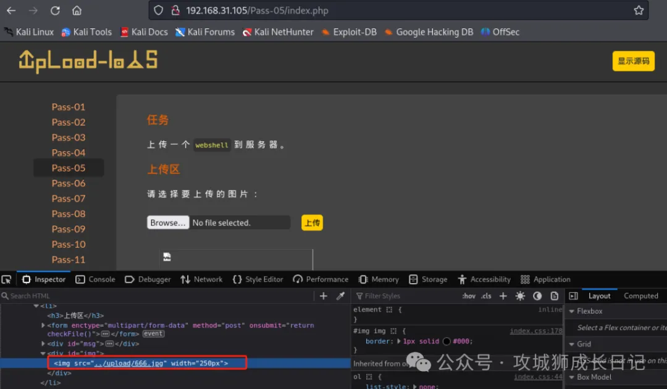This screenshot has width=667, height=389.
Task: Toggle the :hov pseudo-class panel
Action: pyautogui.click(x=469, y=296)
